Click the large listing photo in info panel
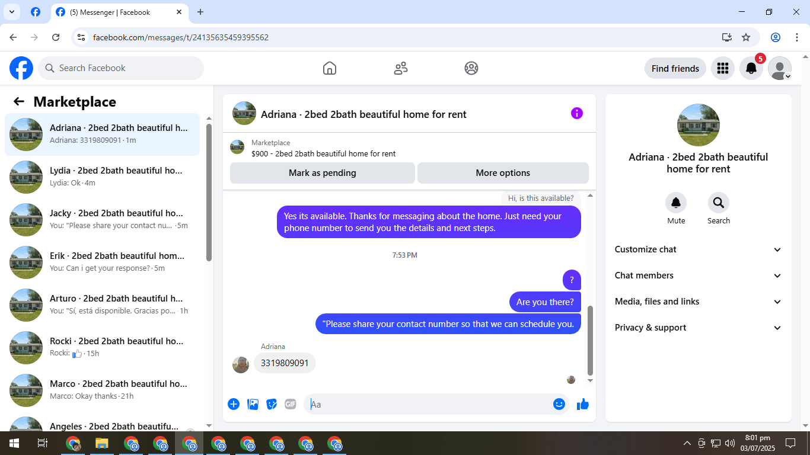Viewport: 810px width, 455px height. coord(699,125)
